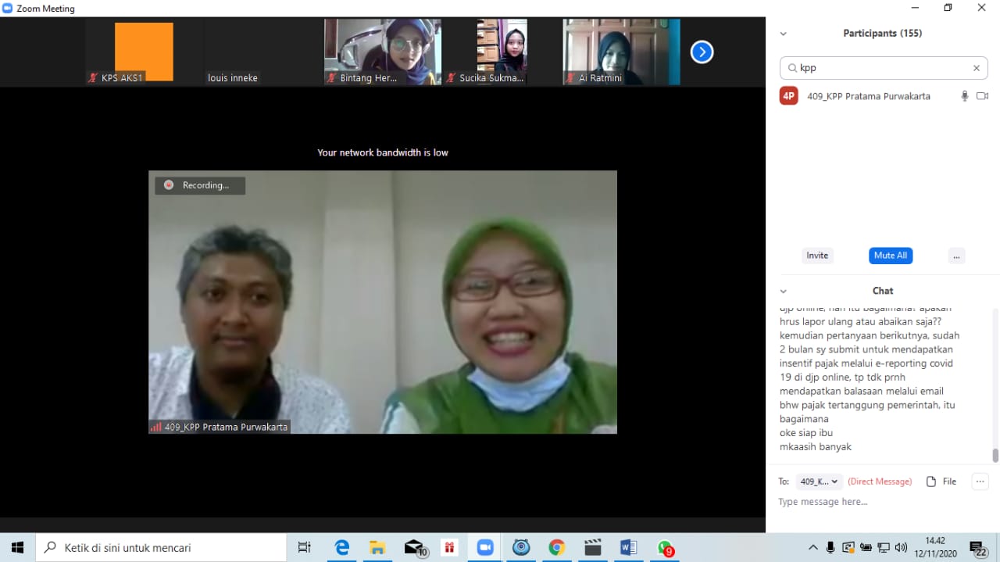Toggle video for 409_KPP Pratama Purwakarta participant
The height and width of the screenshot is (562, 1000).
tap(982, 96)
